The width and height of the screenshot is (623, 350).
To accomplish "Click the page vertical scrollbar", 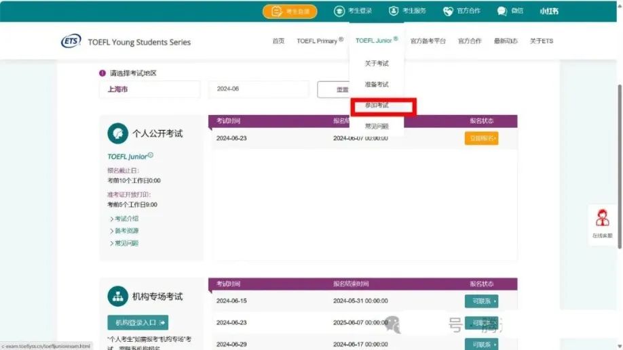I will coord(620,167).
